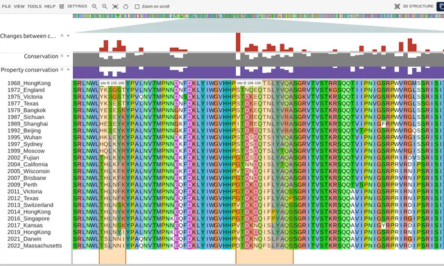Select sequence 1999_Moscow

(26, 151)
